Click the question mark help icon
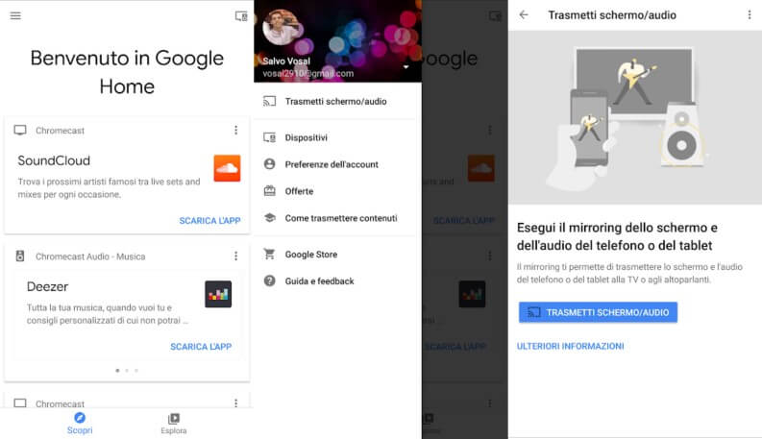762x439 pixels. 269,280
